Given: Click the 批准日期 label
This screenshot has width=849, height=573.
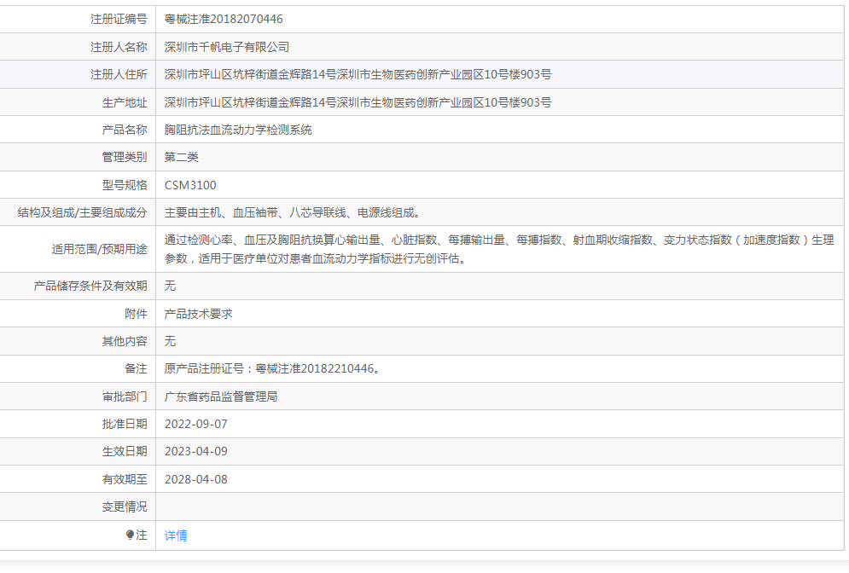Looking at the screenshot, I should 125,424.
